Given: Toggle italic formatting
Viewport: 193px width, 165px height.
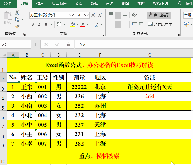Looking at the screenshot, I should [x=39, y=25].
